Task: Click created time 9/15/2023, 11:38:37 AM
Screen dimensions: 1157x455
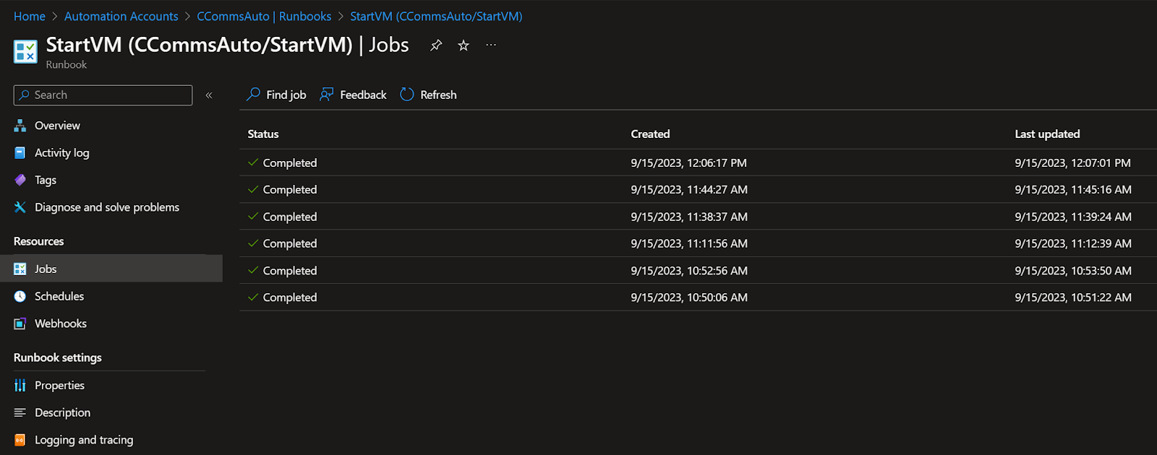Action: [x=689, y=217]
